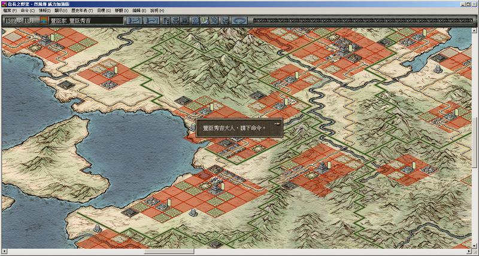Click the circular rotate-arrow toolbar button

click(239, 21)
